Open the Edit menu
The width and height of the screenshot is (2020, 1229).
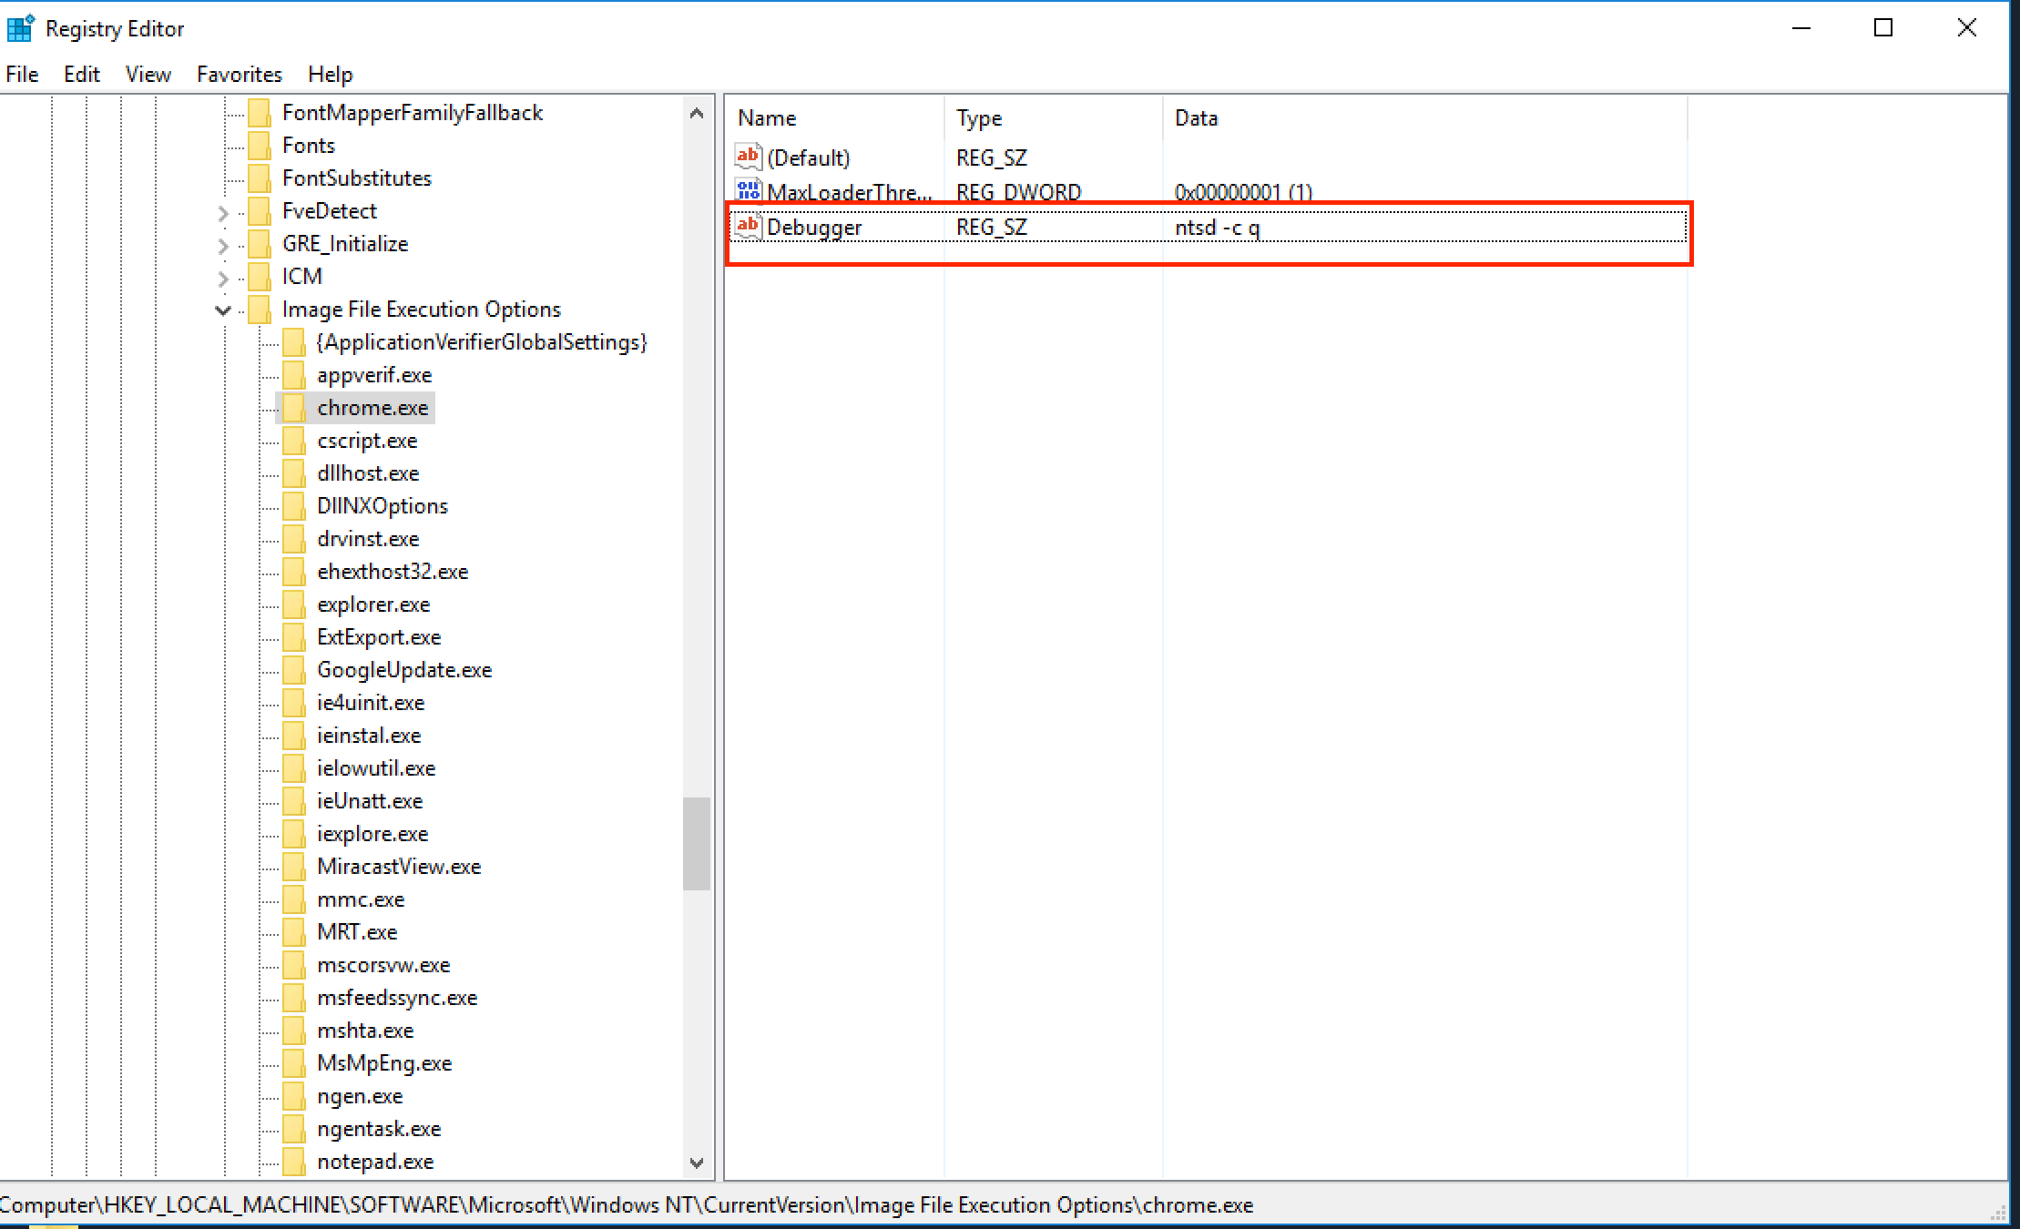tap(81, 75)
